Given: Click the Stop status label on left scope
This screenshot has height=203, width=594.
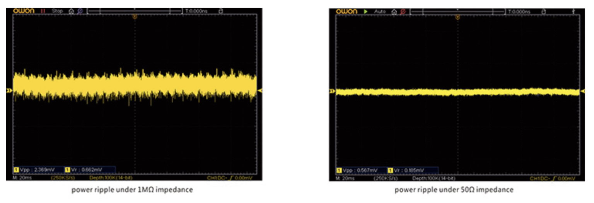Looking at the screenshot, I should pyautogui.click(x=57, y=11).
